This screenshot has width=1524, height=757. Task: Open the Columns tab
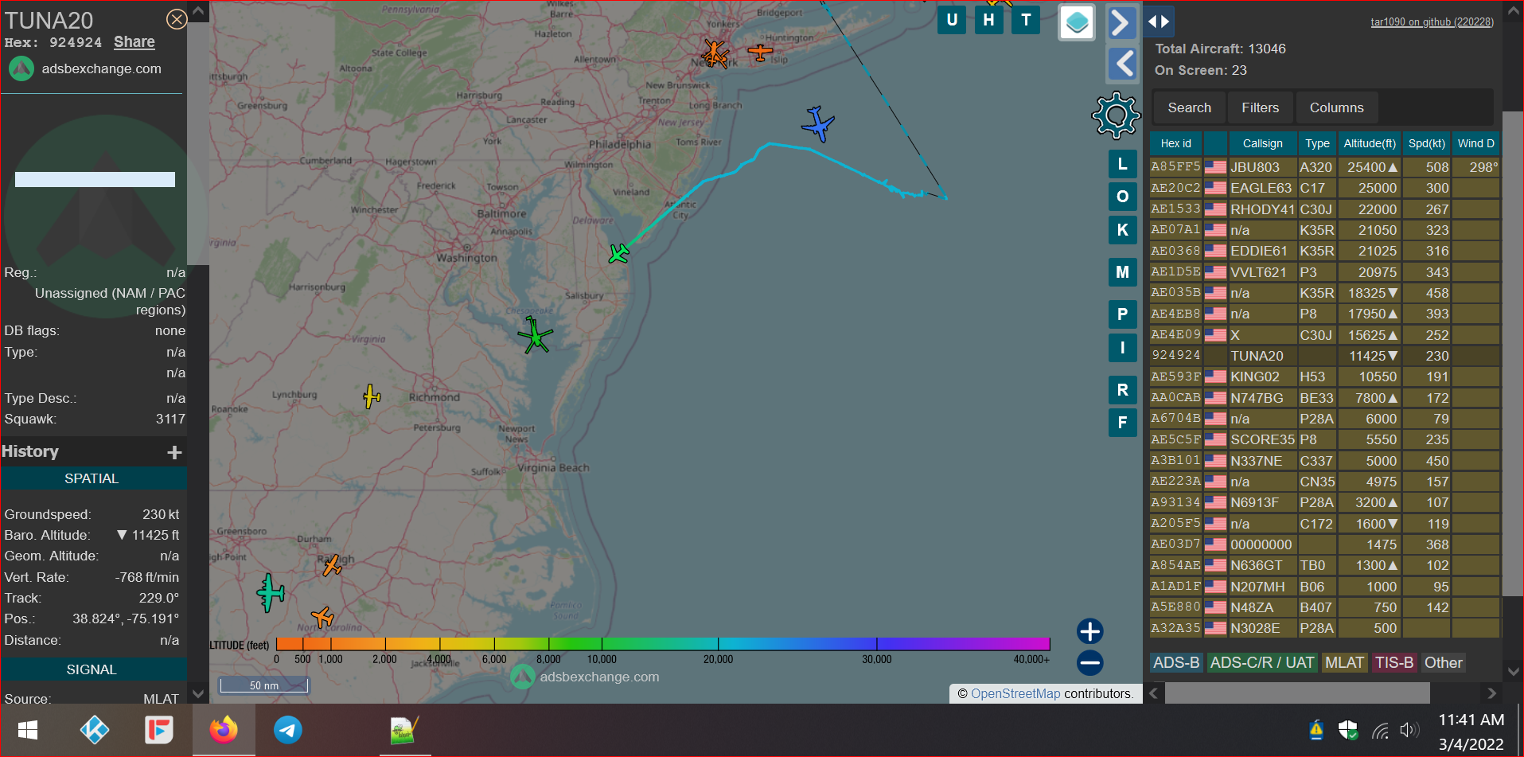[1336, 107]
